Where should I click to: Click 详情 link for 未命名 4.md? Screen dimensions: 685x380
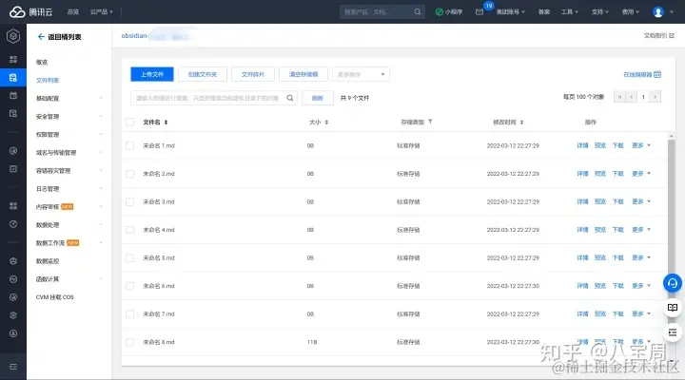tap(582, 230)
